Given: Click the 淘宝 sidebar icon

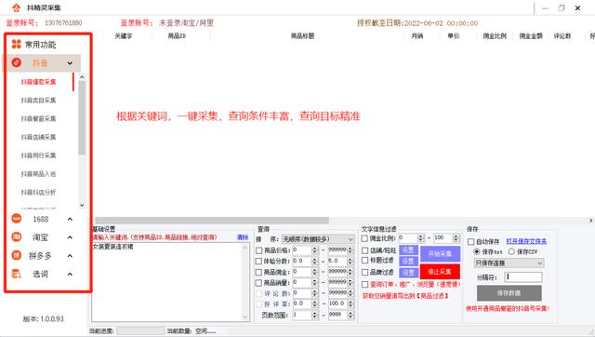Looking at the screenshot, I should click(17, 237).
